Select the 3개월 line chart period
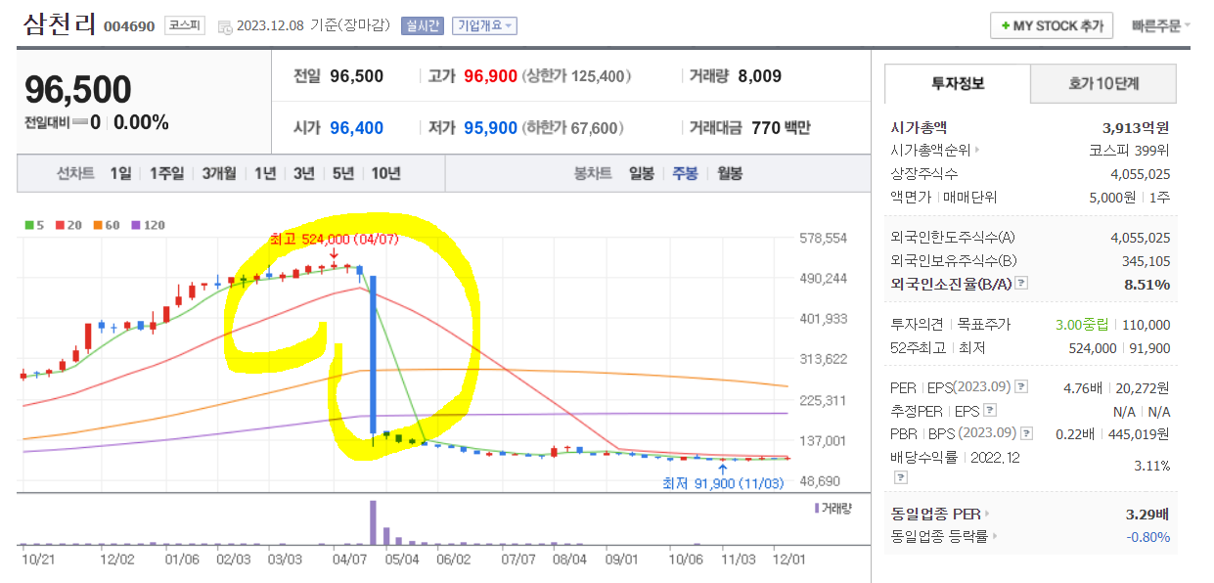1214x583 pixels. pos(219,173)
